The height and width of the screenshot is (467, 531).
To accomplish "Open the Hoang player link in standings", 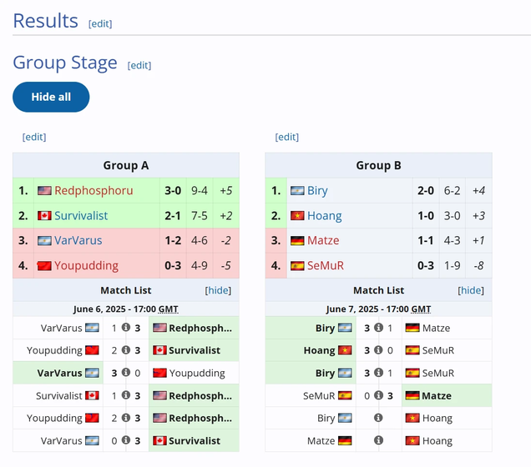I will (324, 216).
